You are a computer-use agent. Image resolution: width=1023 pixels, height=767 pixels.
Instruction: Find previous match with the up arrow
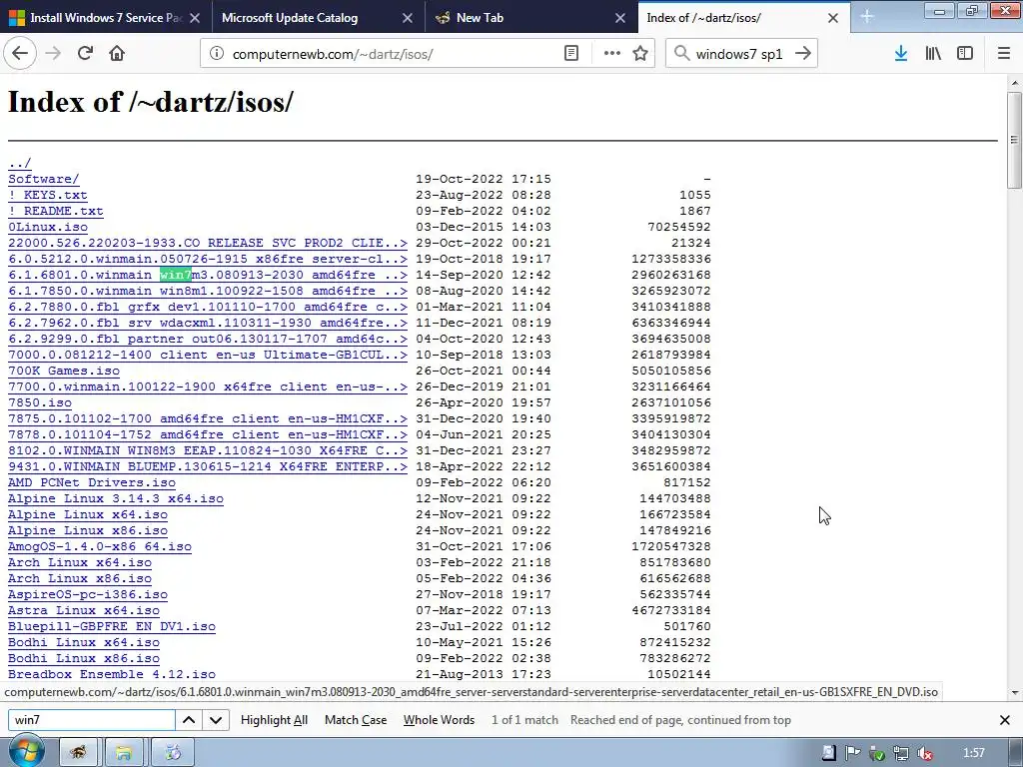pos(189,720)
